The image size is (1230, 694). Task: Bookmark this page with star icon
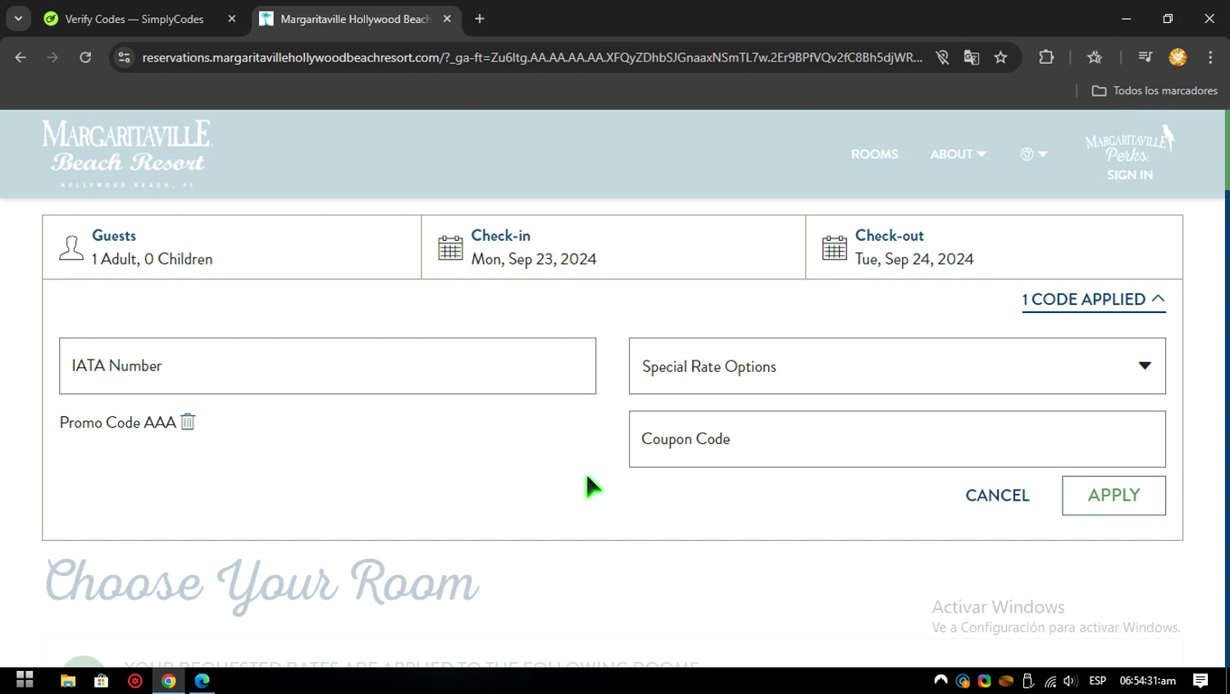(1000, 57)
